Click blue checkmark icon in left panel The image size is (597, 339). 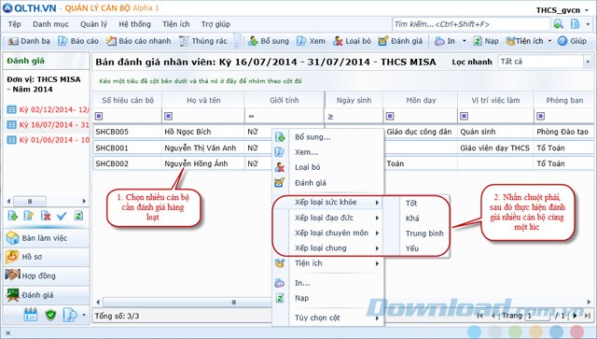(x=62, y=216)
